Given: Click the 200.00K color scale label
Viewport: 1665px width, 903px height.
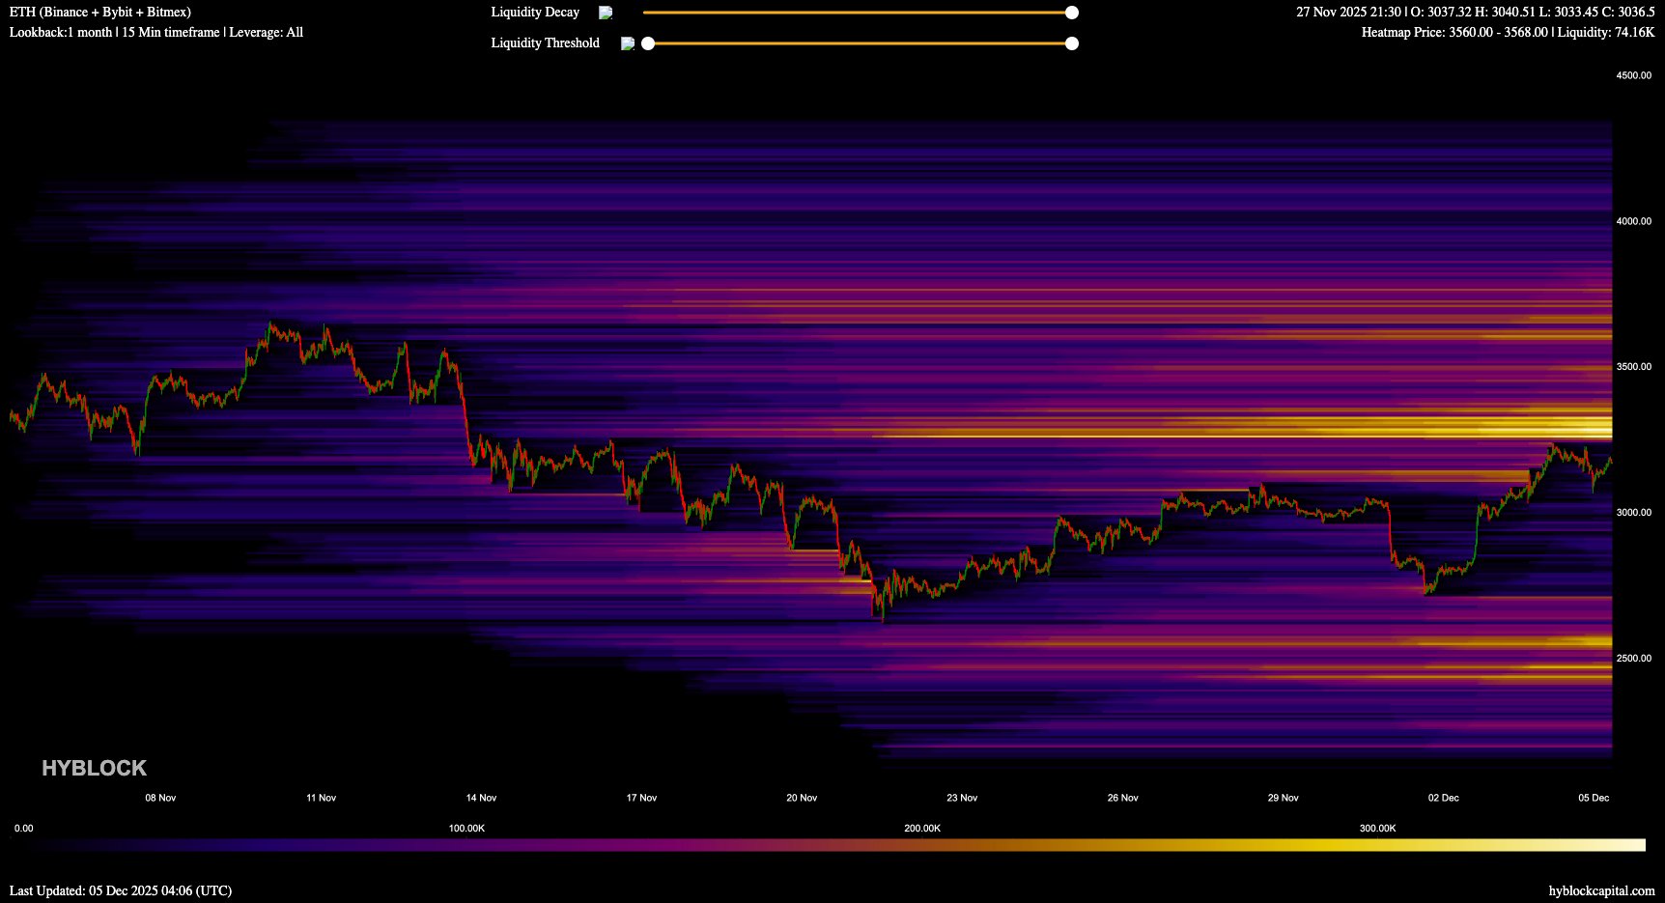Looking at the screenshot, I should [x=922, y=829].
